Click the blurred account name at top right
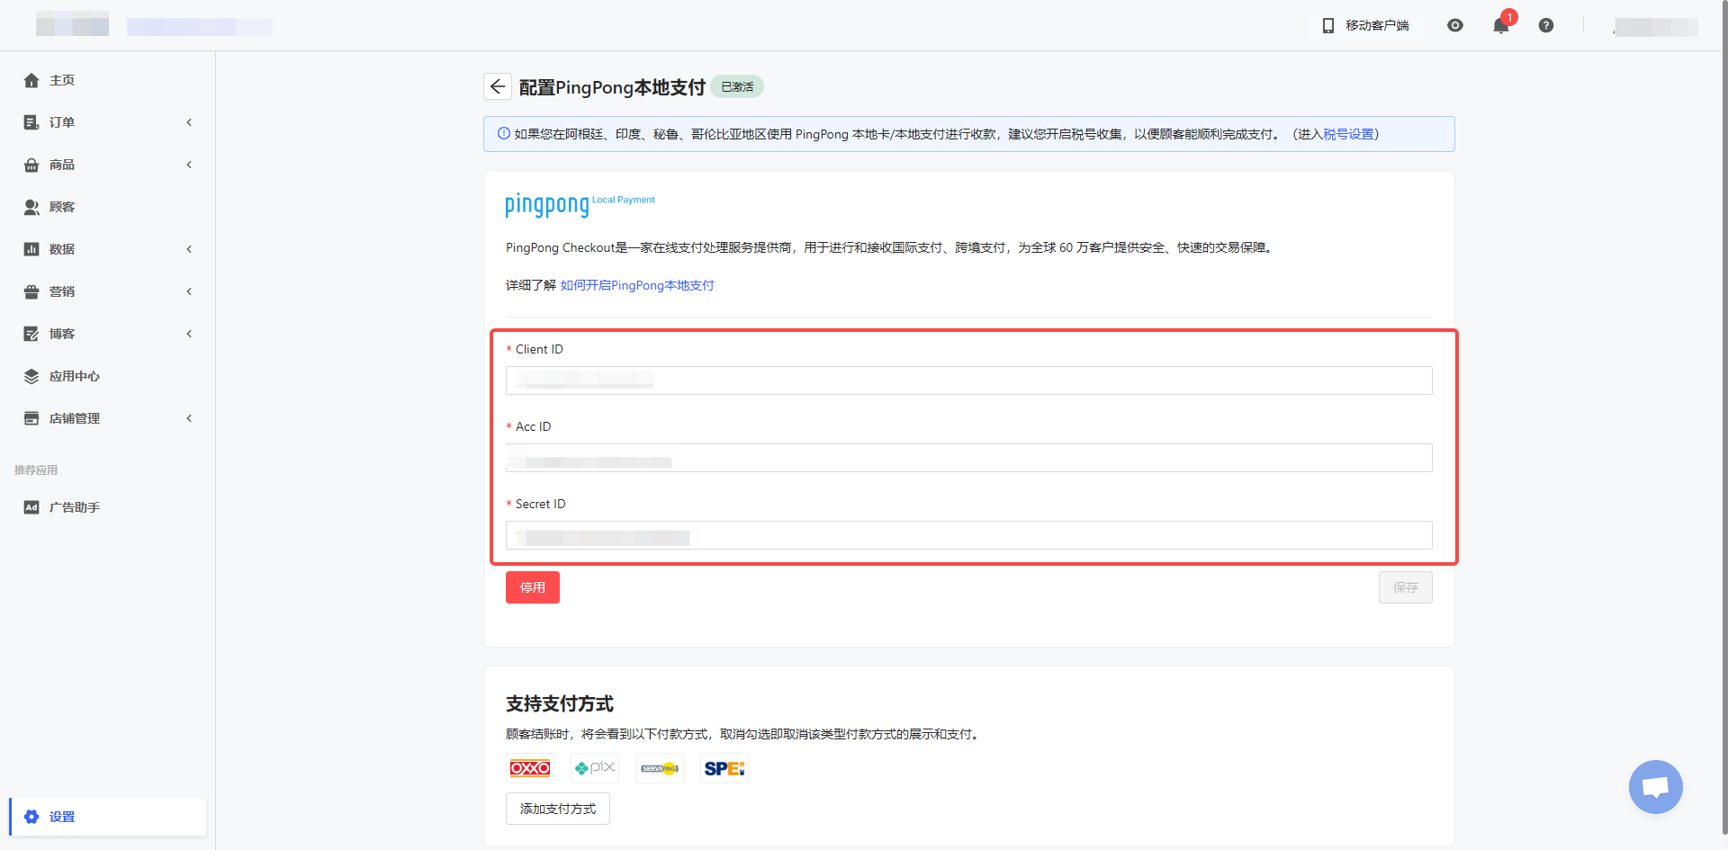The height and width of the screenshot is (850, 1728). coord(1656,26)
